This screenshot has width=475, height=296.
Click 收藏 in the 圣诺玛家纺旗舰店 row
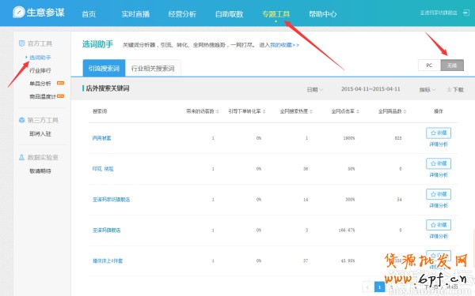(439, 194)
